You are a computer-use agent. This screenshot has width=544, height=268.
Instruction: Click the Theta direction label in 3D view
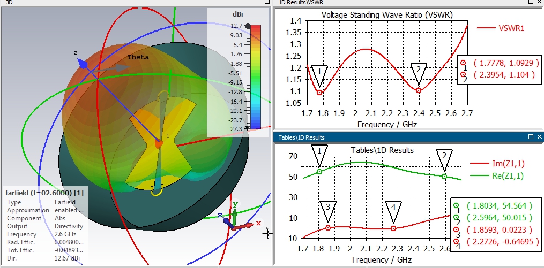[138, 57]
